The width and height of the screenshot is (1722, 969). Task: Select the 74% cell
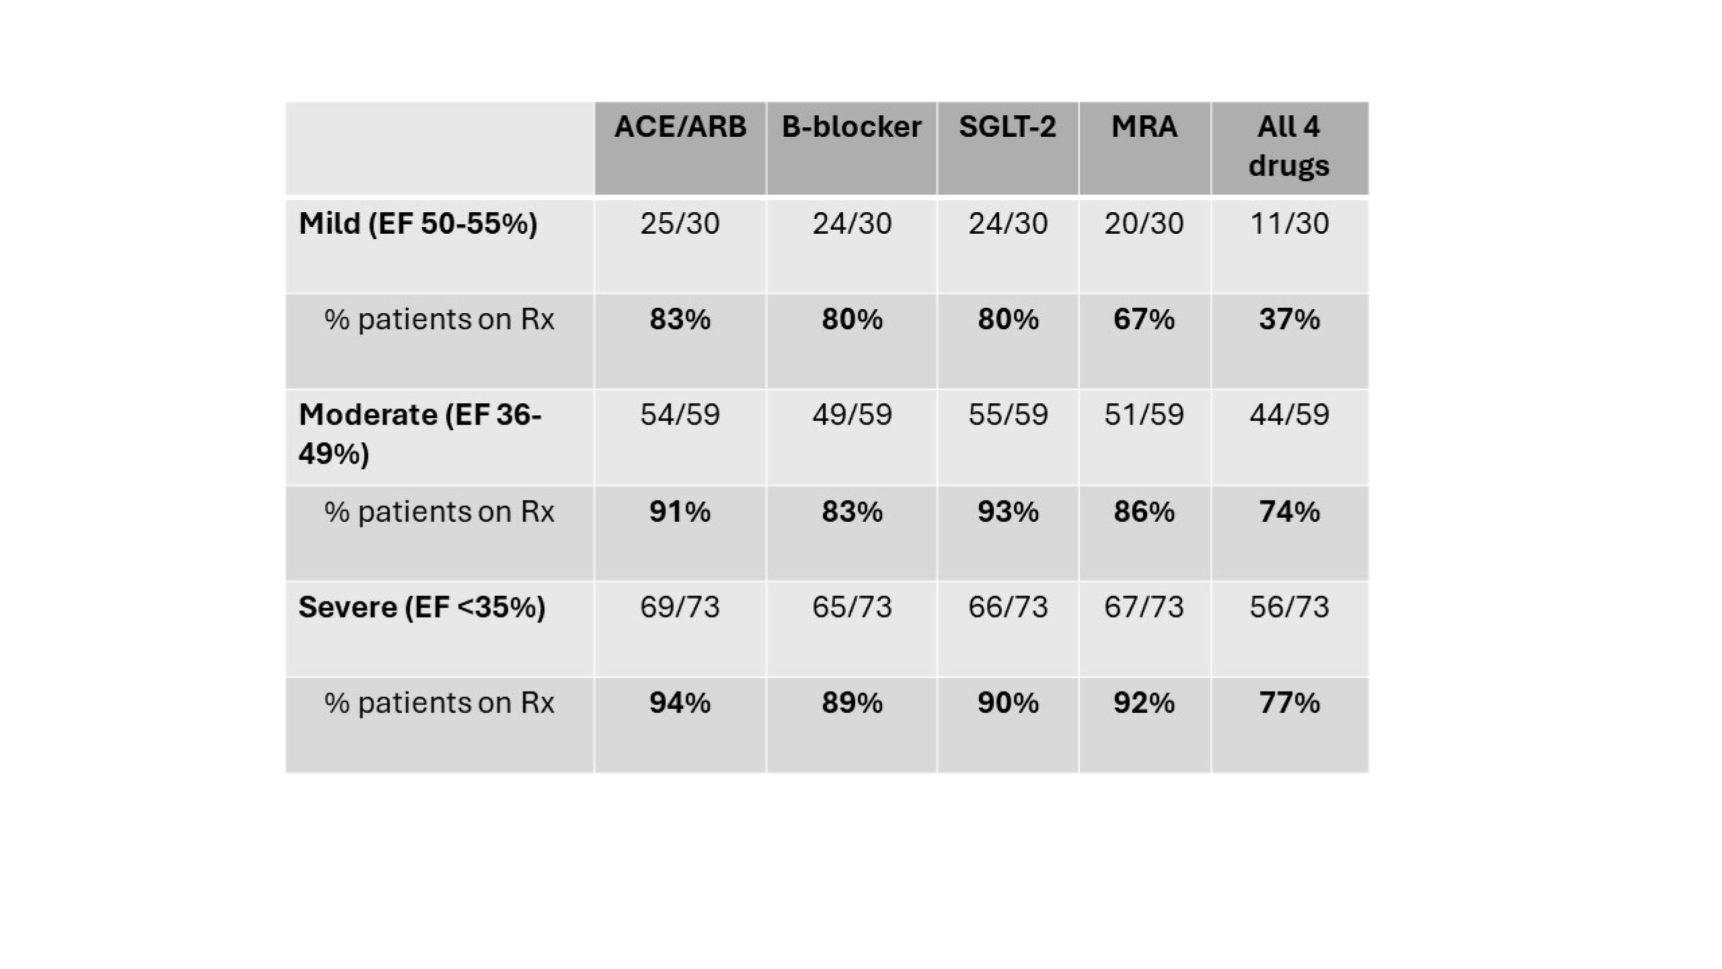(1289, 511)
